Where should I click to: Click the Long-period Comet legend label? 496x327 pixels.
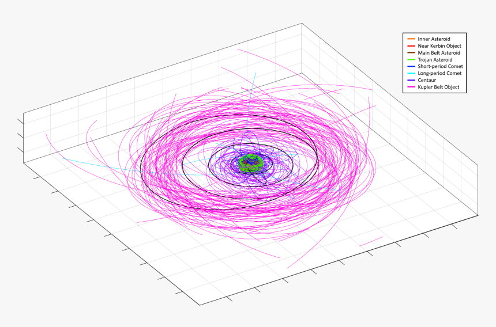tap(439, 74)
